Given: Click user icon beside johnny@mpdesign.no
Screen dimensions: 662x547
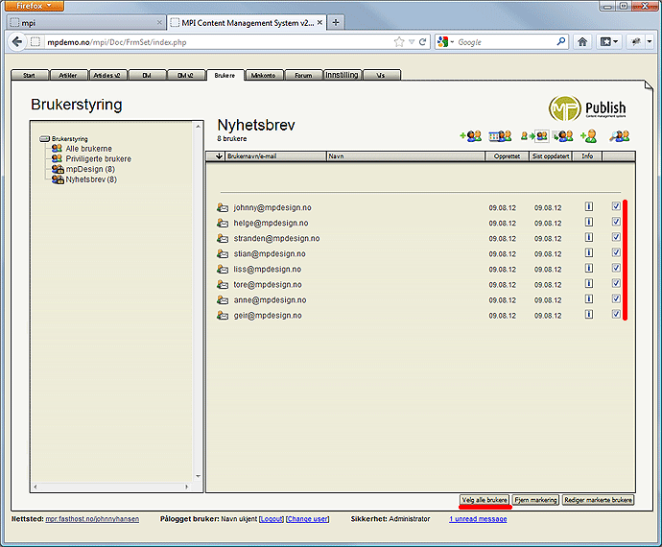Looking at the screenshot, I should click(x=223, y=207).
